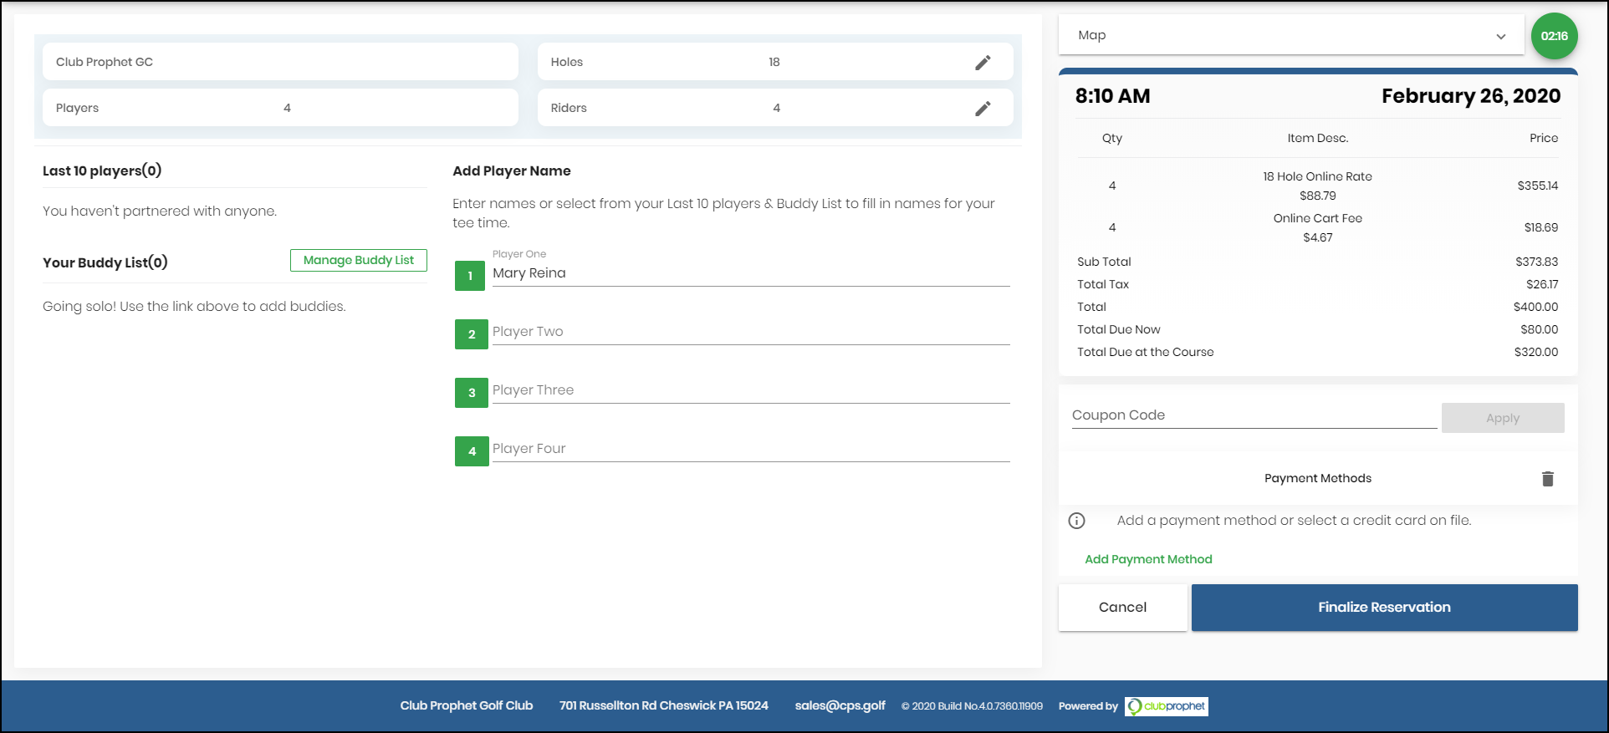
Task: Focus the Coupon Code input field
Action: pyautogui.click(x=1254, y=415)
